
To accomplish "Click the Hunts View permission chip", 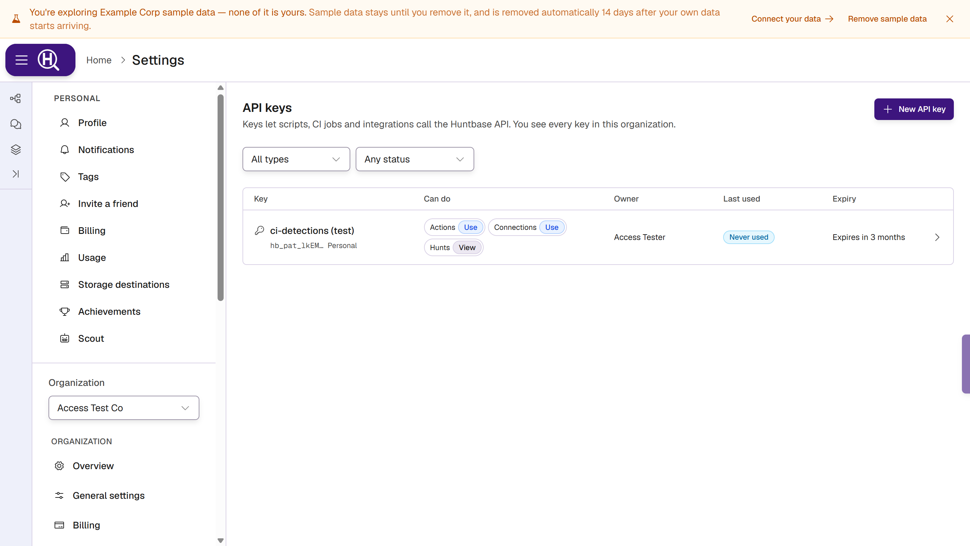I will [x=454, y=248].
